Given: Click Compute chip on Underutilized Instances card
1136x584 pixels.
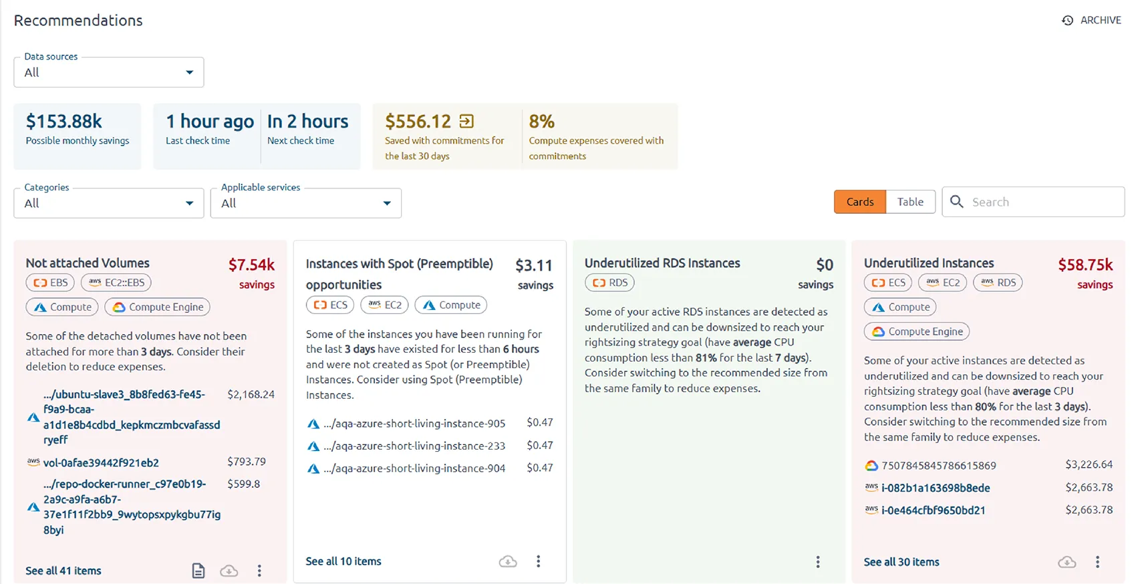Looking at the screenshot, I should [x=900, y=307].
